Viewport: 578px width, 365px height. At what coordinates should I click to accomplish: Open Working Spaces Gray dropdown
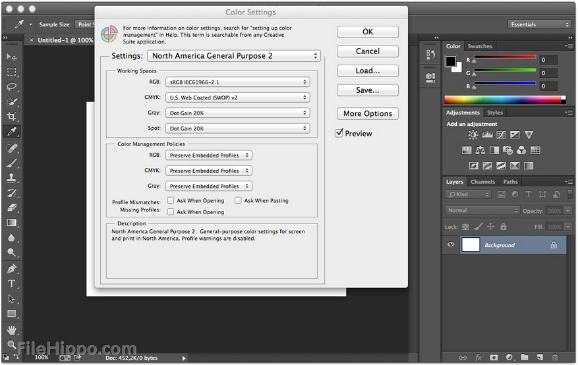[237, 113]
